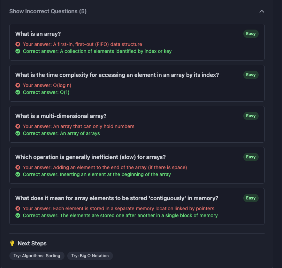
Task: Click green check icon beside 'An array of arrays'
Action: (18, 133)
